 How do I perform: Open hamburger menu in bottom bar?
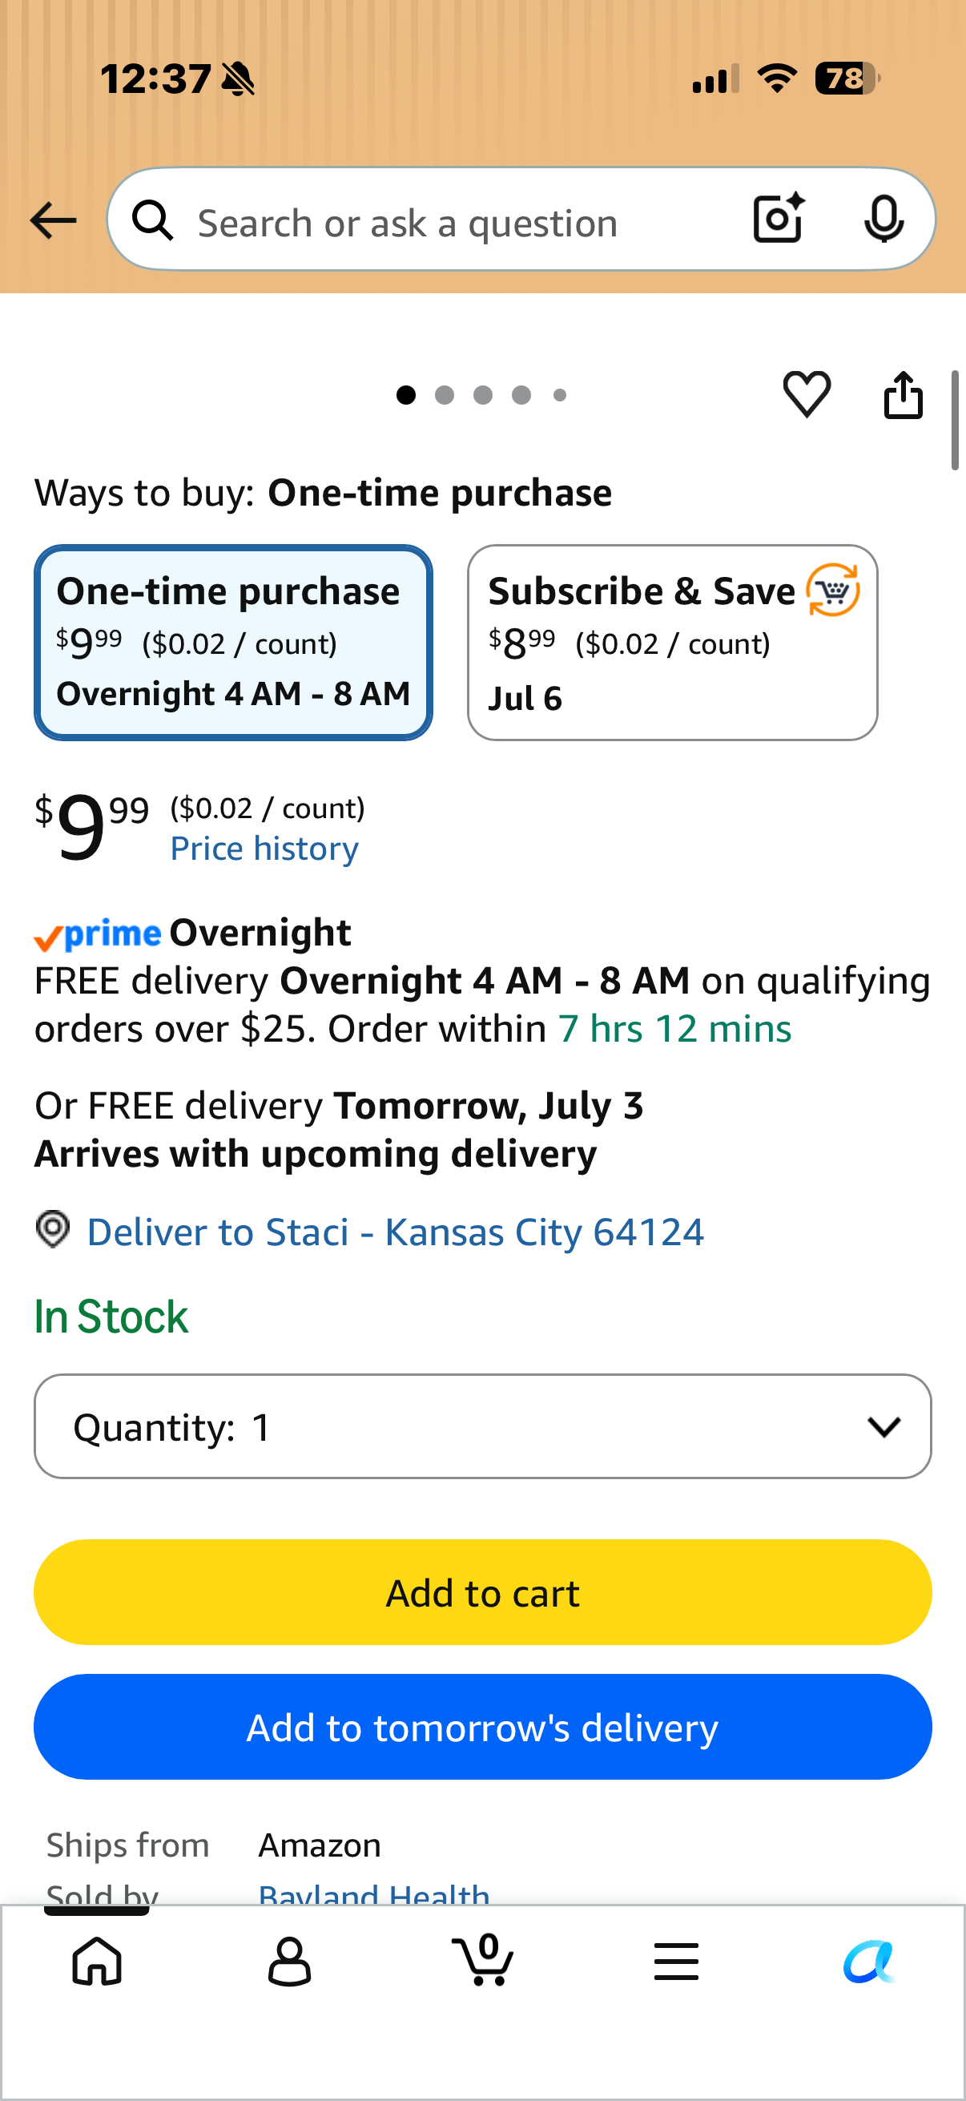pyautogui.click(x=676, y=1961)
